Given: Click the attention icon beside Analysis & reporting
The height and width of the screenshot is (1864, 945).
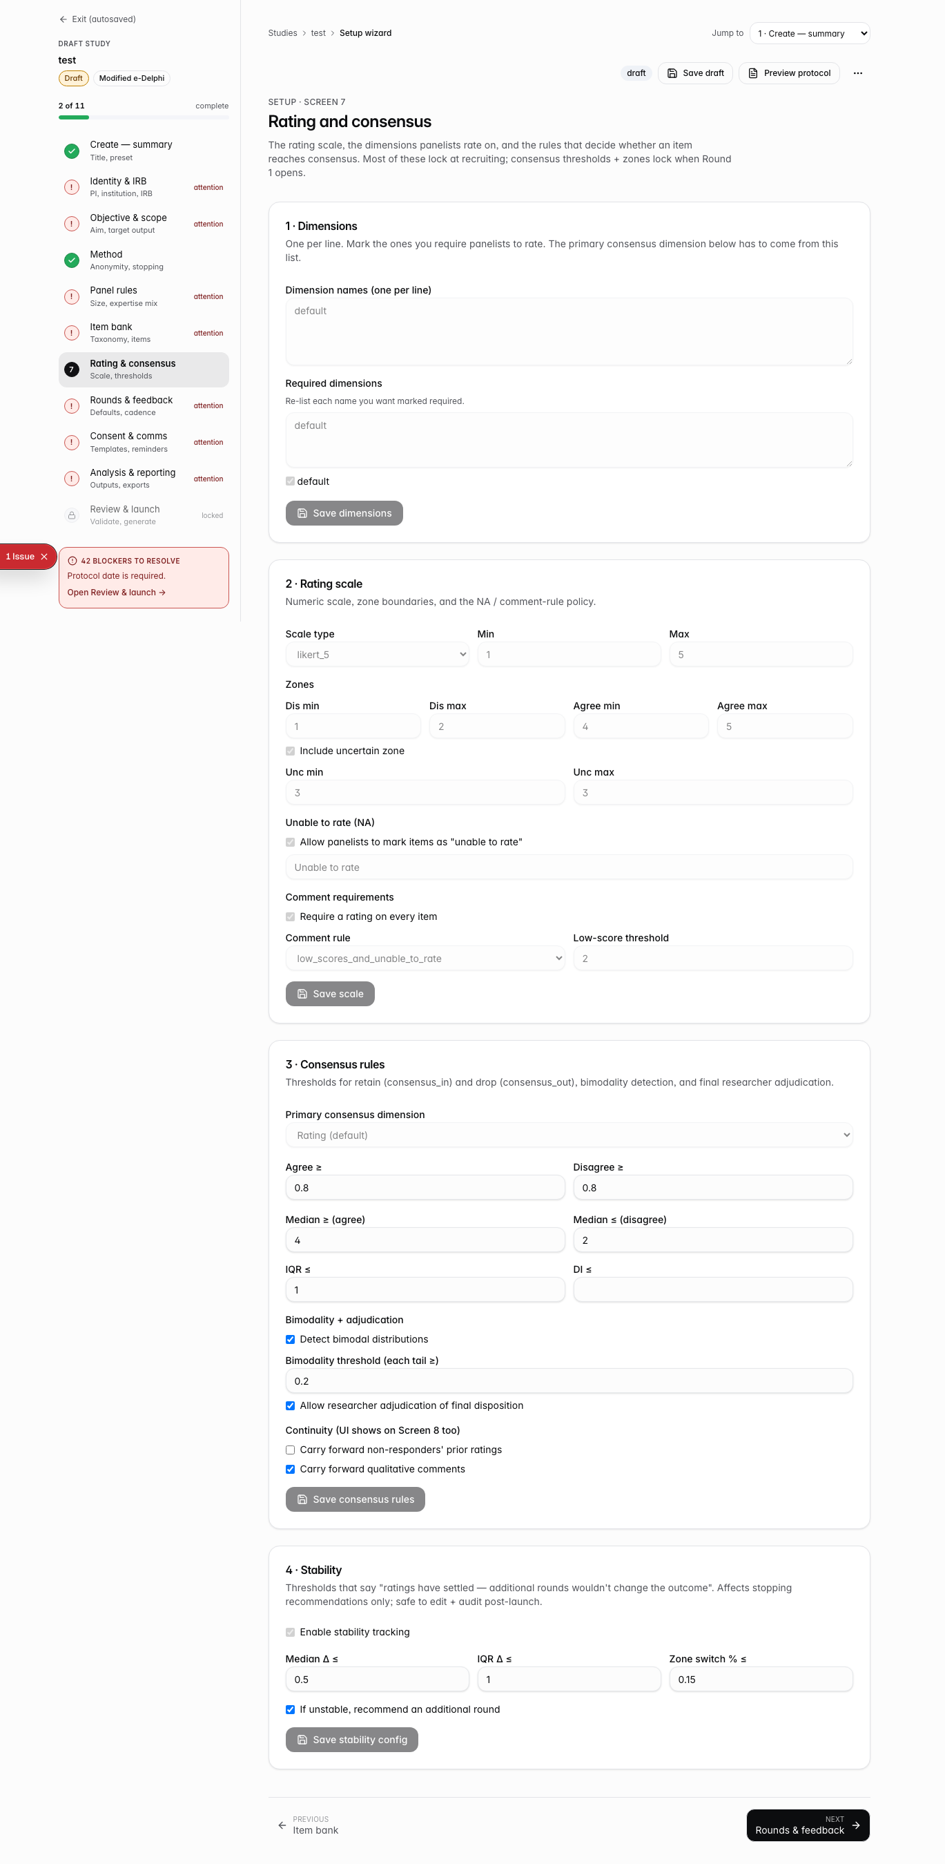Looking at the screenshot, I should click(x=72, y=479).
